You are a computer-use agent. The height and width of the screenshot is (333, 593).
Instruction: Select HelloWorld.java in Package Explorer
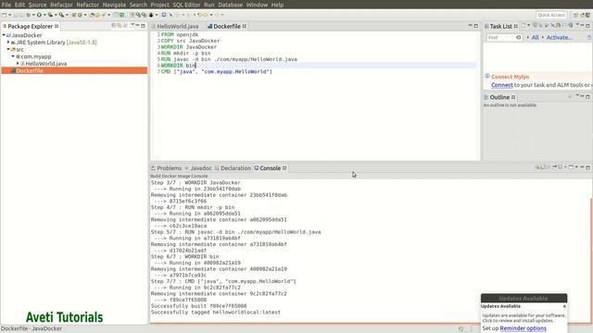point(45,64)
